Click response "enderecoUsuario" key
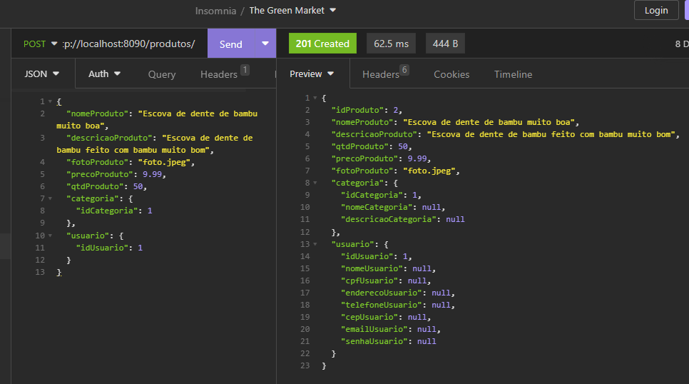This screenshot has height=384, width=689. 382,293
